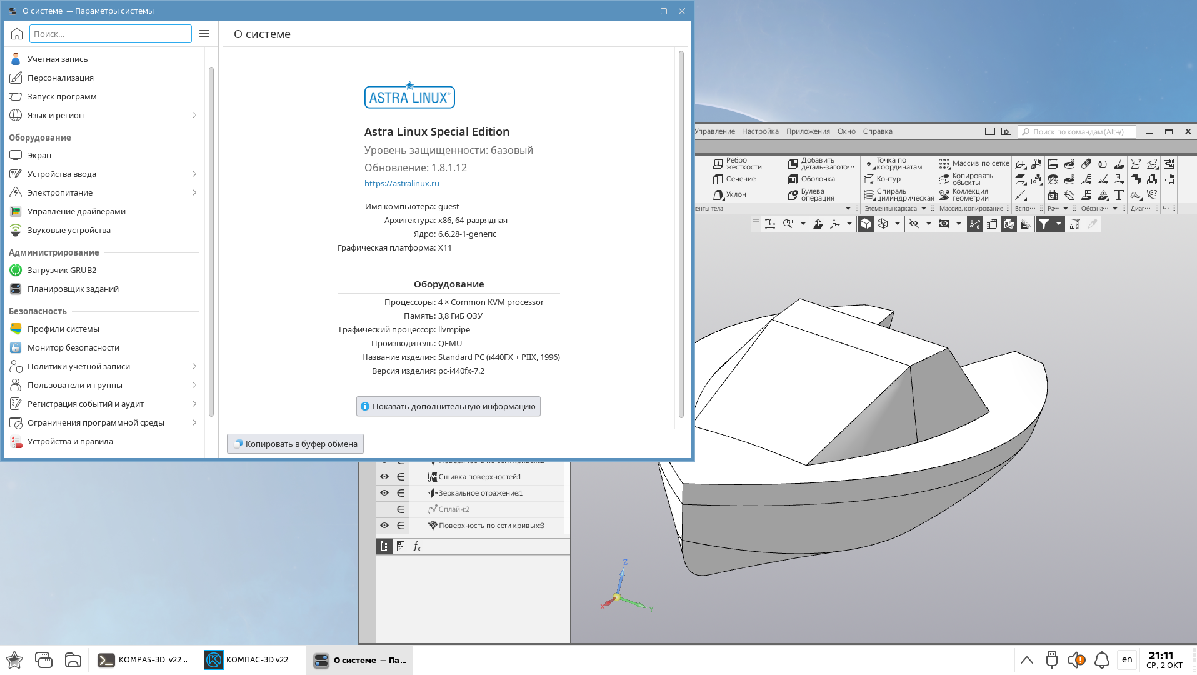
Task: Open the fx variables panel tab
Action: (x=417, y=547)
